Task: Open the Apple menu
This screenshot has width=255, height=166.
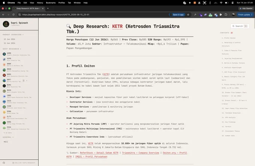Action: coord(4,3)
